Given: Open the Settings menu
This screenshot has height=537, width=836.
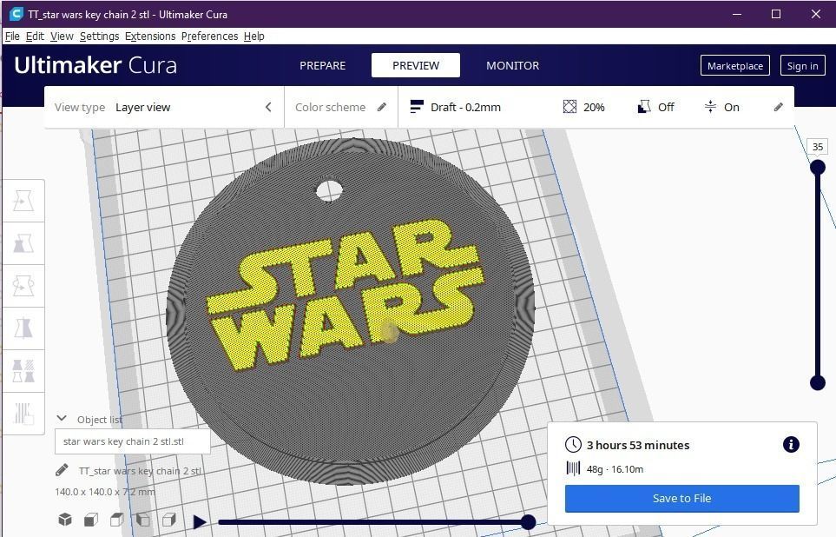Looking at the screenshot, I should [x=100, y=36].
